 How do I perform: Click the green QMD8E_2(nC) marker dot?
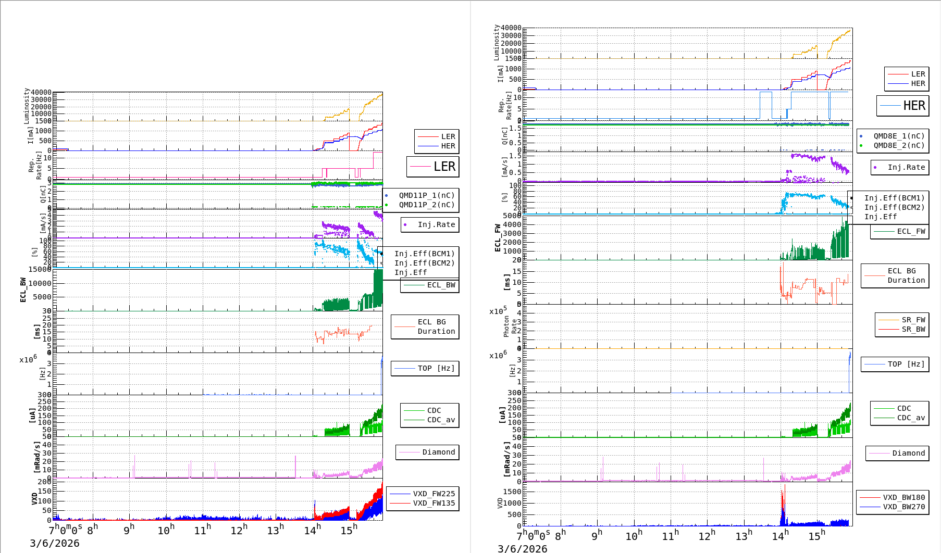pos(861,145)
